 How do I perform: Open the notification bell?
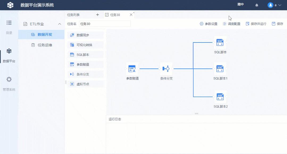(x=256, y=5)
